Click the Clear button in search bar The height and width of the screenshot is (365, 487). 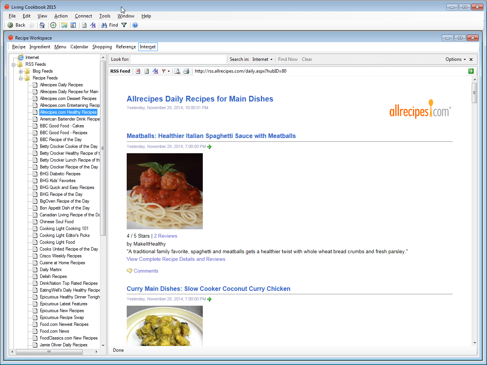[307, 59]
